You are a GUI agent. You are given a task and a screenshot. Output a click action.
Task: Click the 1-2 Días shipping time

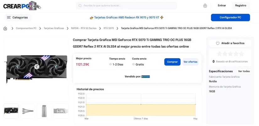tap(118, 64)
